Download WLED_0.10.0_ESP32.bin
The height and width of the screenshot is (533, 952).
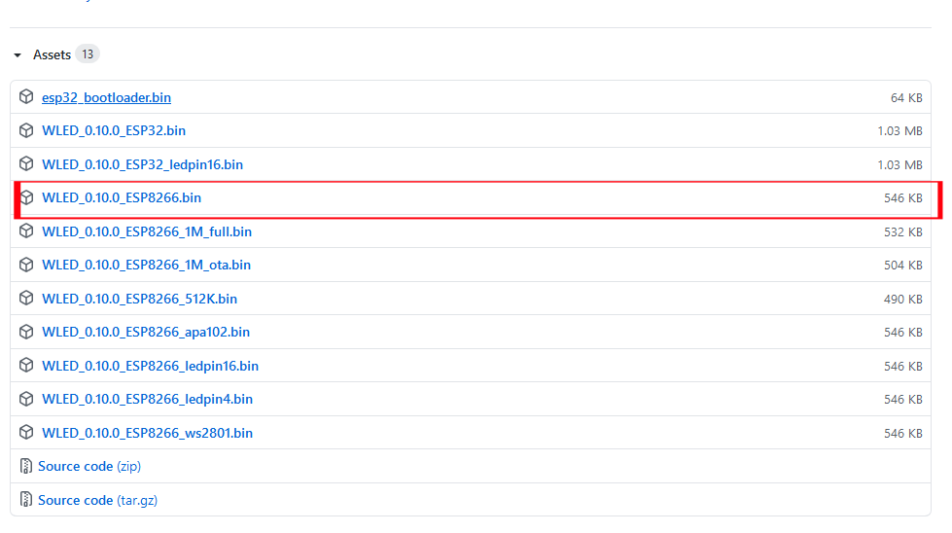pyautogui.click(x=114, y=130)
